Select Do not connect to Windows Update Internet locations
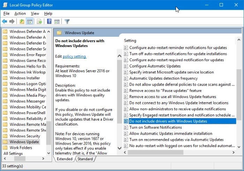The width and height of the screenshot is (244, 171). click(179, 103)
